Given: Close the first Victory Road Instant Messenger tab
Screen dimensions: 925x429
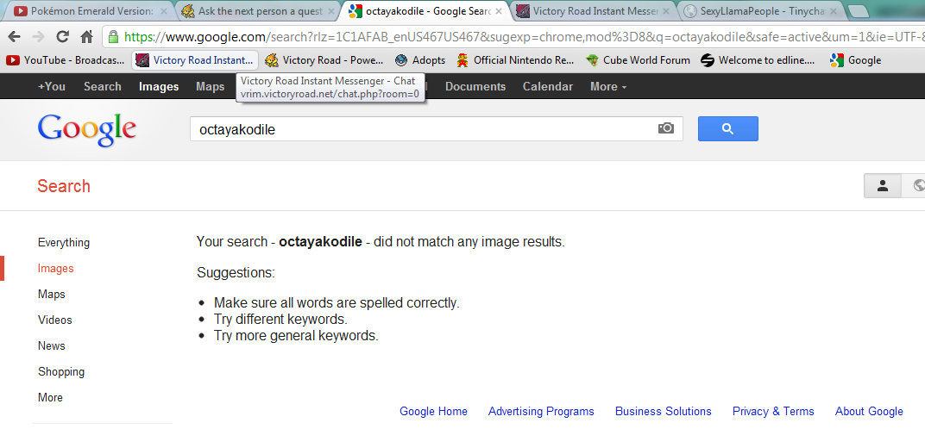Looking at the screenshot, I should [668, 11].
